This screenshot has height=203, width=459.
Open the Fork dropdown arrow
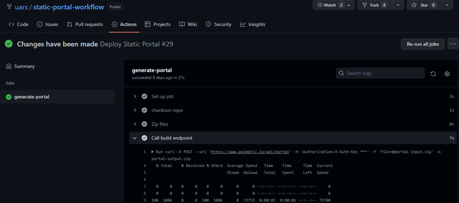[398, 5]
